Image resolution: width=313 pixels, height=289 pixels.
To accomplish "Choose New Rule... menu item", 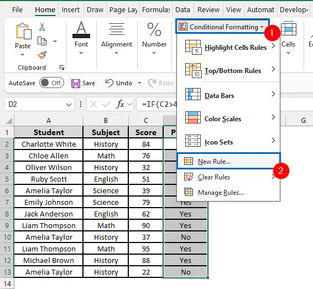I will tap(228, 161).
